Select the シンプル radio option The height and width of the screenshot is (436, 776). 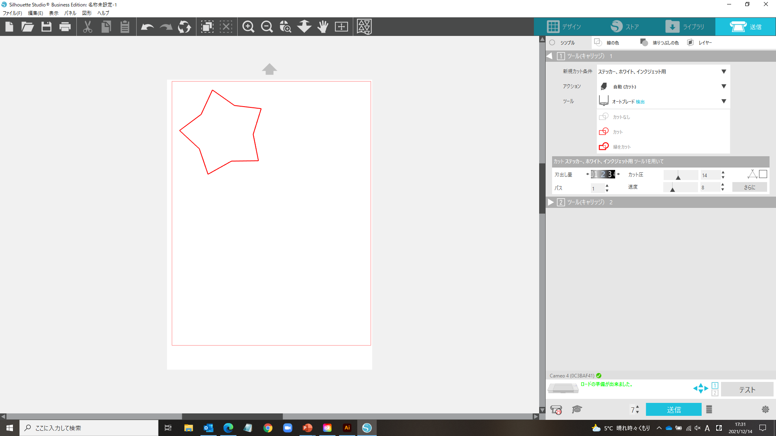click(x=552, y=42)
